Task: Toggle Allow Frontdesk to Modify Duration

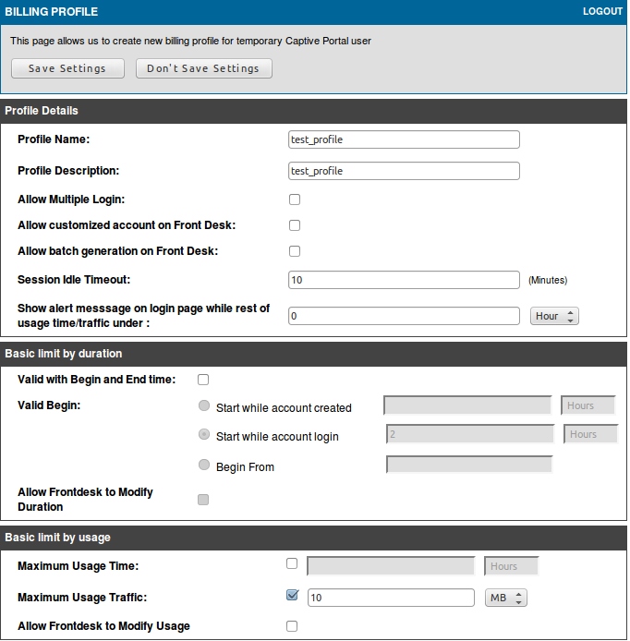Action: (x=203, y=500)
